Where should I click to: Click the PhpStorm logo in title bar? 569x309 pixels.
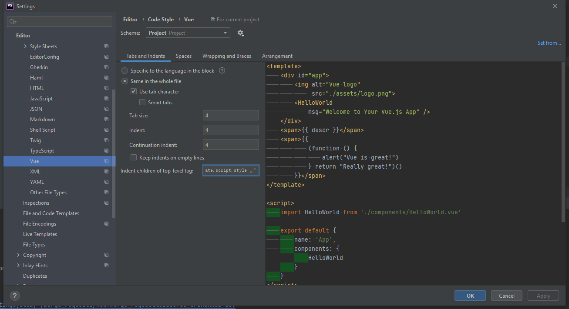point(10,6)
